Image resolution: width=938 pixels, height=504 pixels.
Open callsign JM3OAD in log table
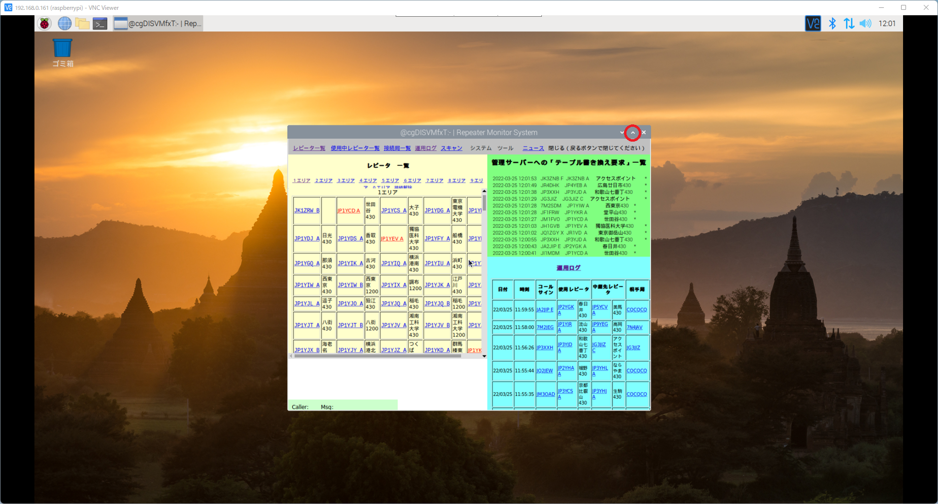[x=545, y=394]
